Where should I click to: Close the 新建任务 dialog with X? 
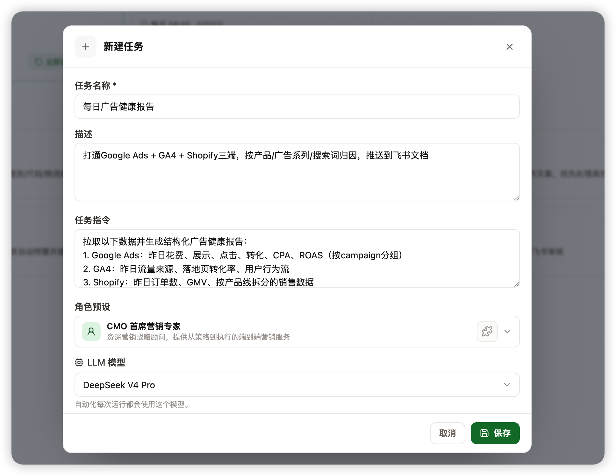[x=509, y=47]
